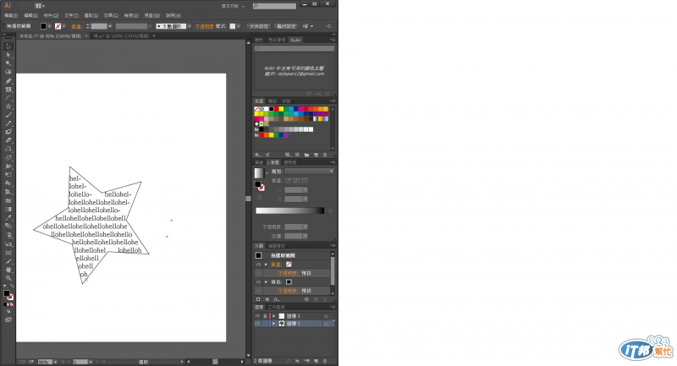
Task: Select the Type tool
Action: (x=8, y=90)
